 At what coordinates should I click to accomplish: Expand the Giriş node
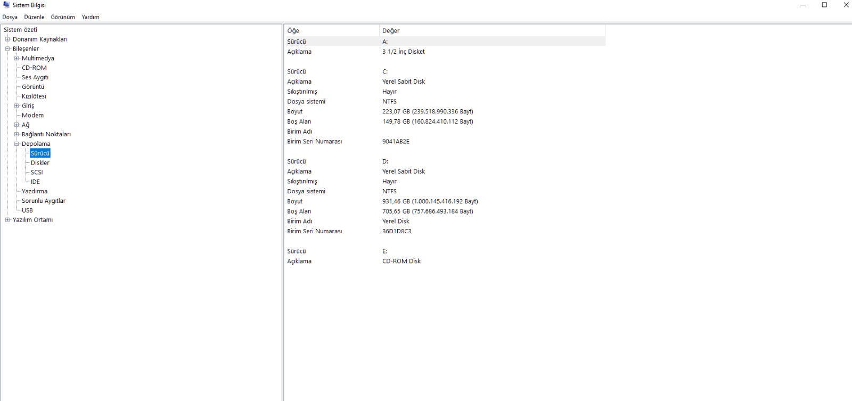pyautogui.click(x=17, y=106)
